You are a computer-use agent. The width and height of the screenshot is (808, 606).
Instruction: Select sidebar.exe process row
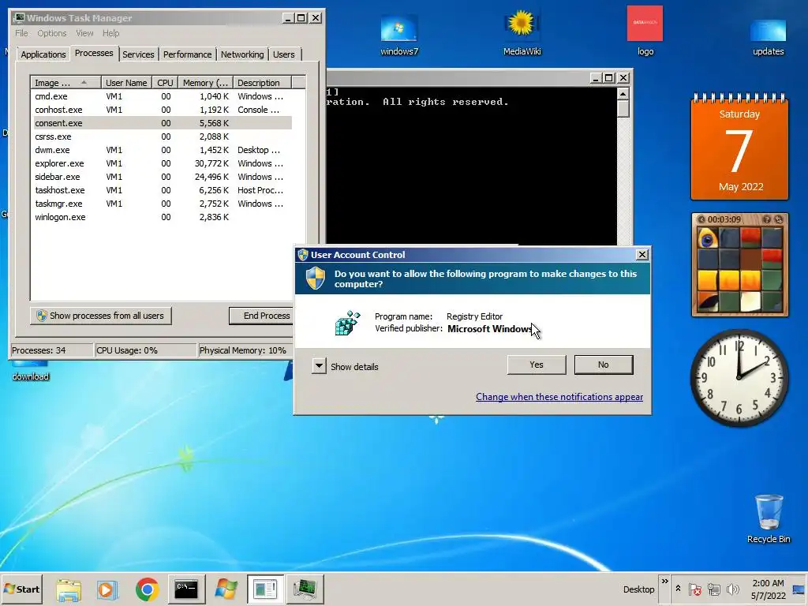(163, 177)
